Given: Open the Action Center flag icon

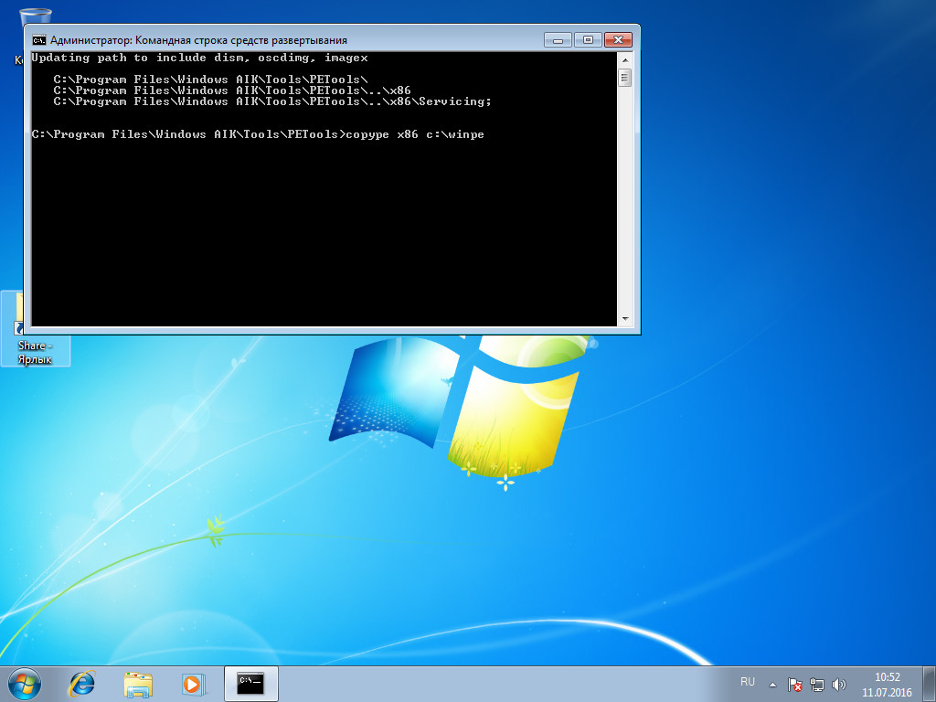Looking at the screenshot, I should point(794,685).
